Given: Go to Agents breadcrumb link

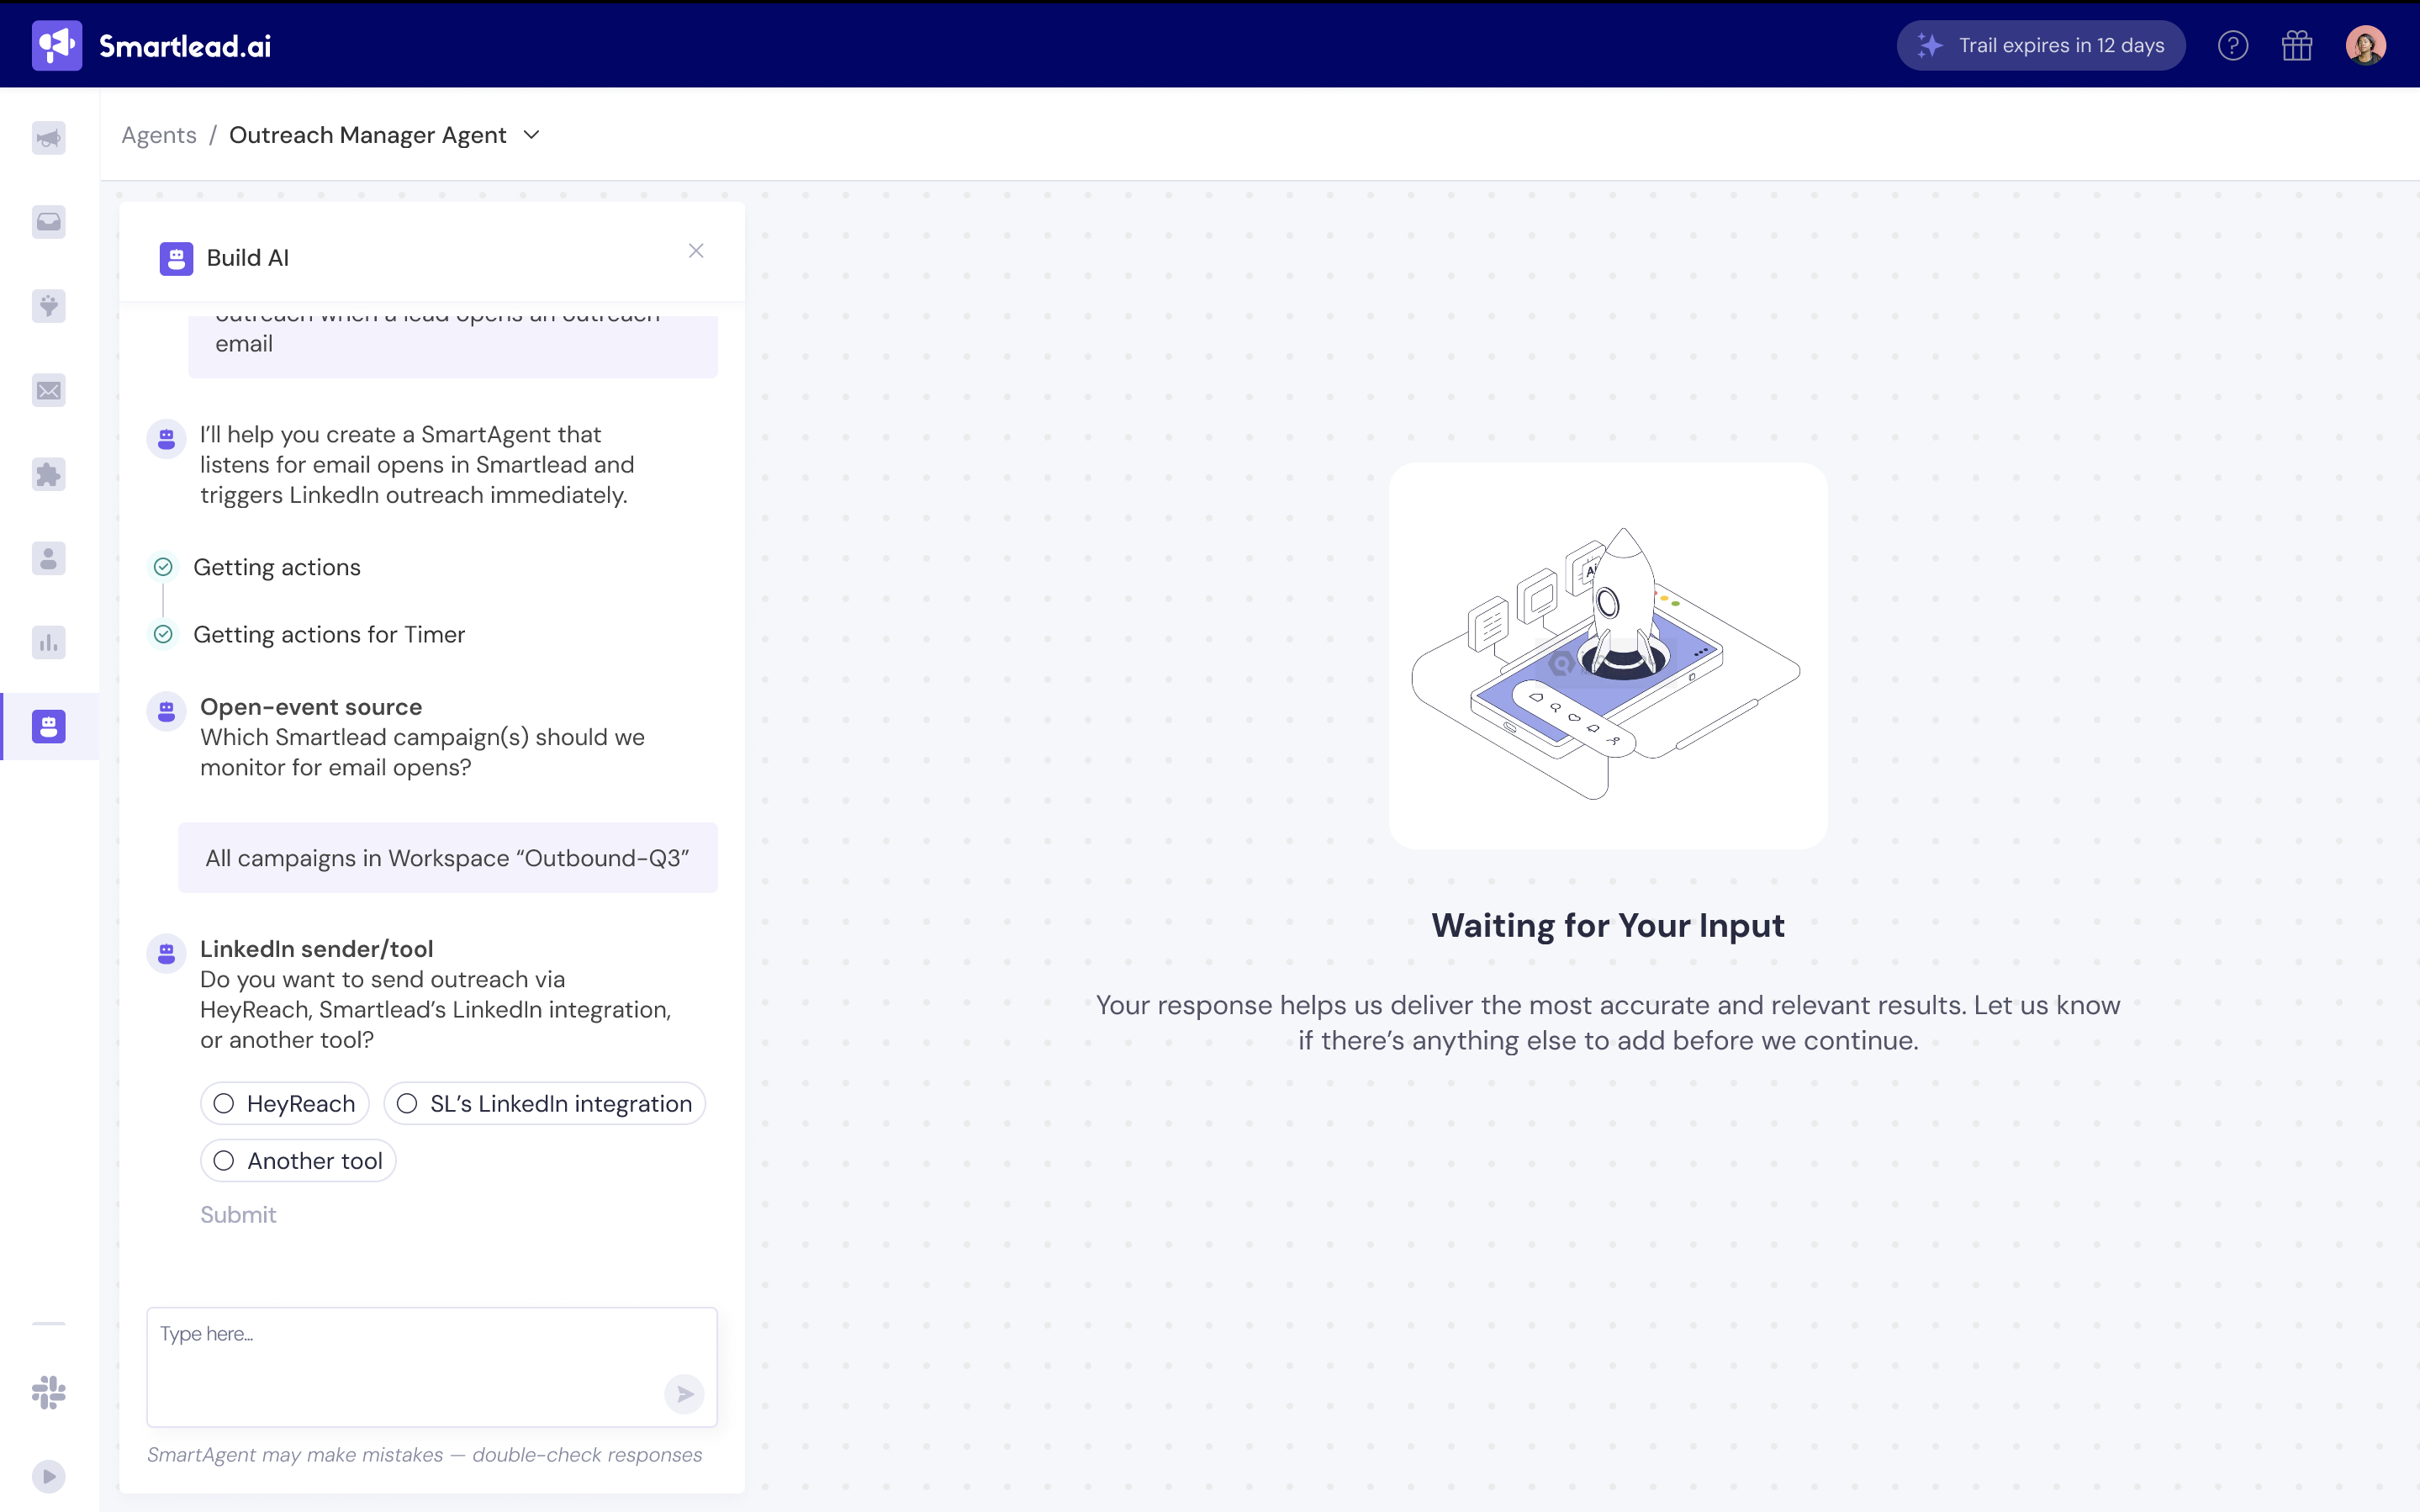Looking at the screenshot, I should point(159,135).
